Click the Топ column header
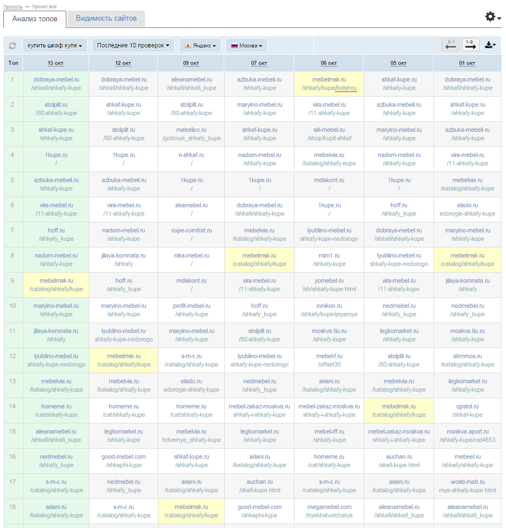The image size is (506, 528). coord(13,63)
